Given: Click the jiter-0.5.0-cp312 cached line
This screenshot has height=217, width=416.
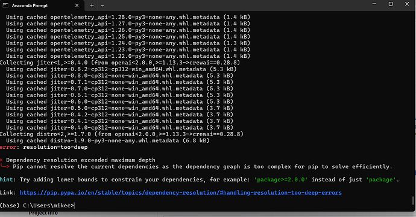Looking at the screenshot, I should pos(119,108).
